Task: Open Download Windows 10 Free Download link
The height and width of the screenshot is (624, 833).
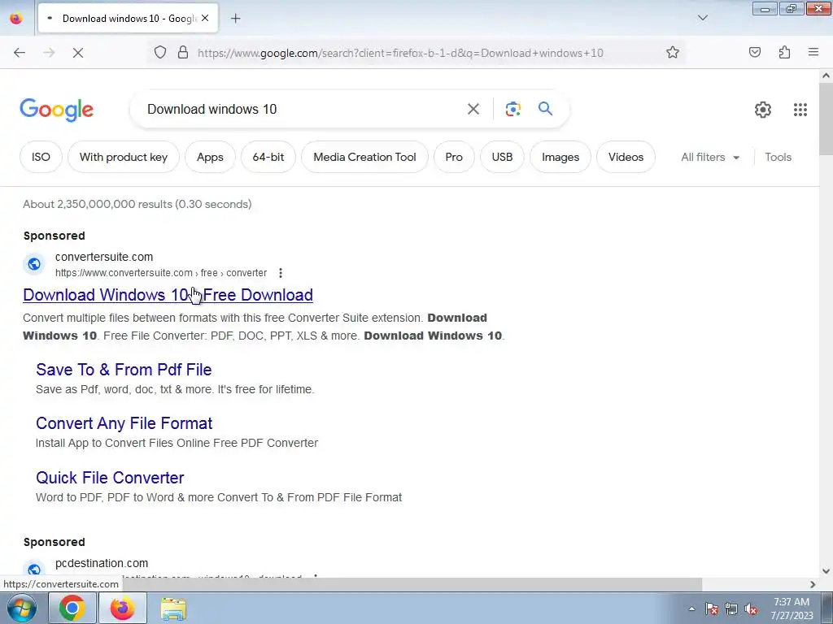Action: coord(168,295)
